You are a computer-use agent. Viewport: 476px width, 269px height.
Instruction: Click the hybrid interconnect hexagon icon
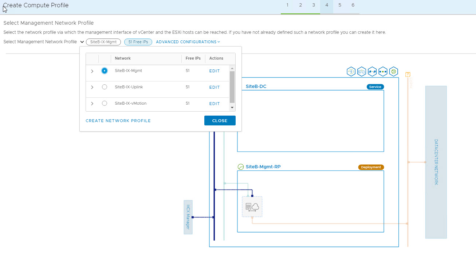click(362, 72)
